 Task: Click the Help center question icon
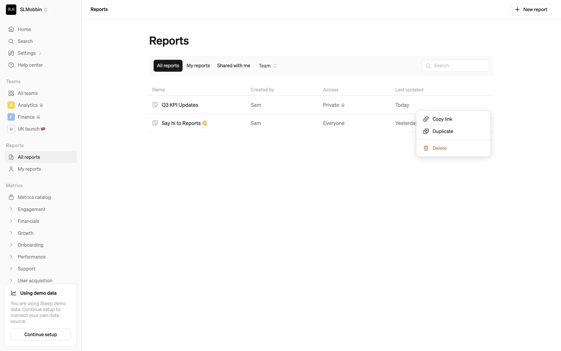(x=11, y=65)
